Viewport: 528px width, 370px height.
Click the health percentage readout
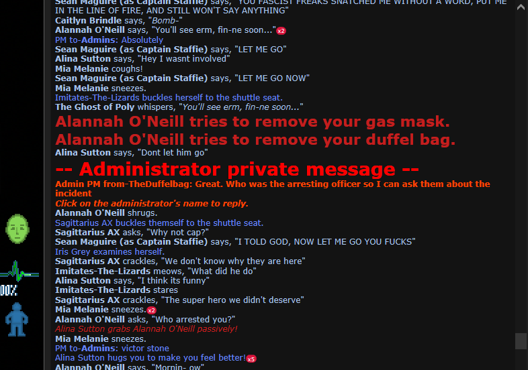[9, 290]
